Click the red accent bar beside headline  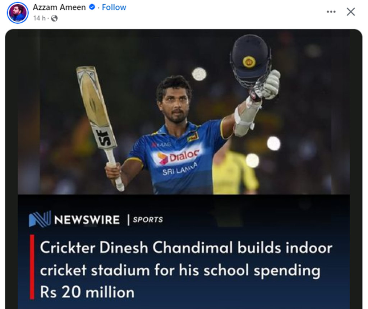tap(32, 267)
